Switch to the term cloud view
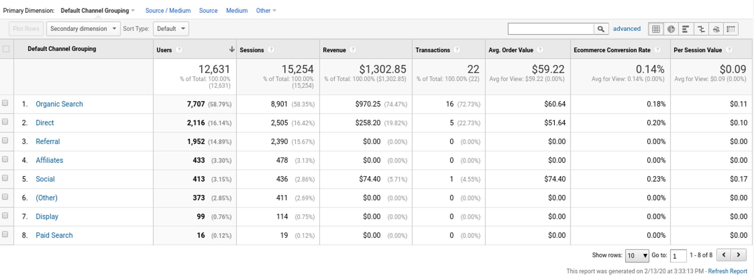Viewport: 754px width, 278px height. [716, 29]
